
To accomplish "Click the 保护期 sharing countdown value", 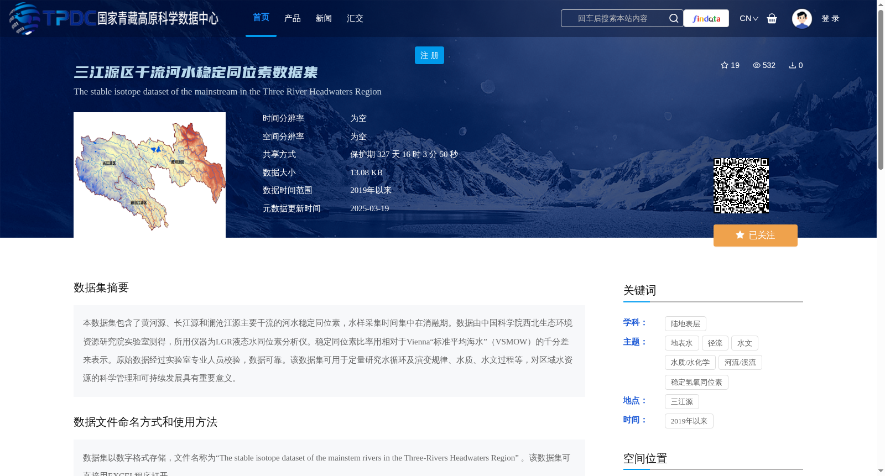I will [404, 154].
